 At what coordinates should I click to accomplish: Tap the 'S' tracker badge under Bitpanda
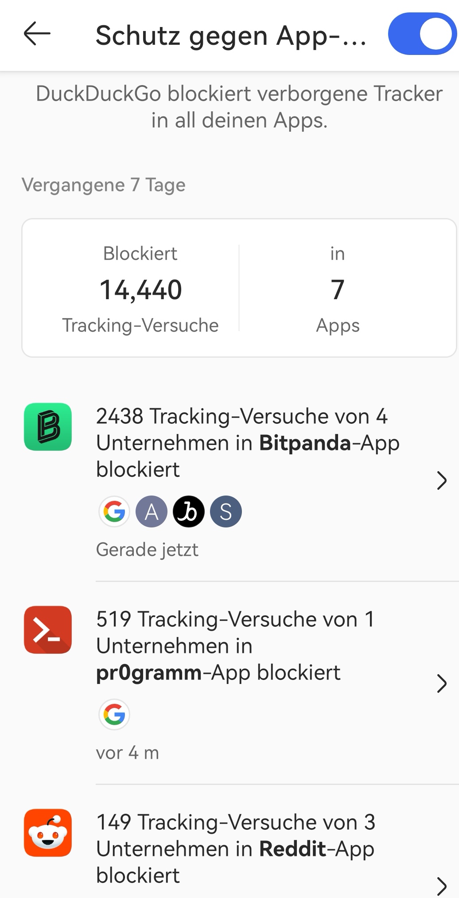(x=226, y=512)
